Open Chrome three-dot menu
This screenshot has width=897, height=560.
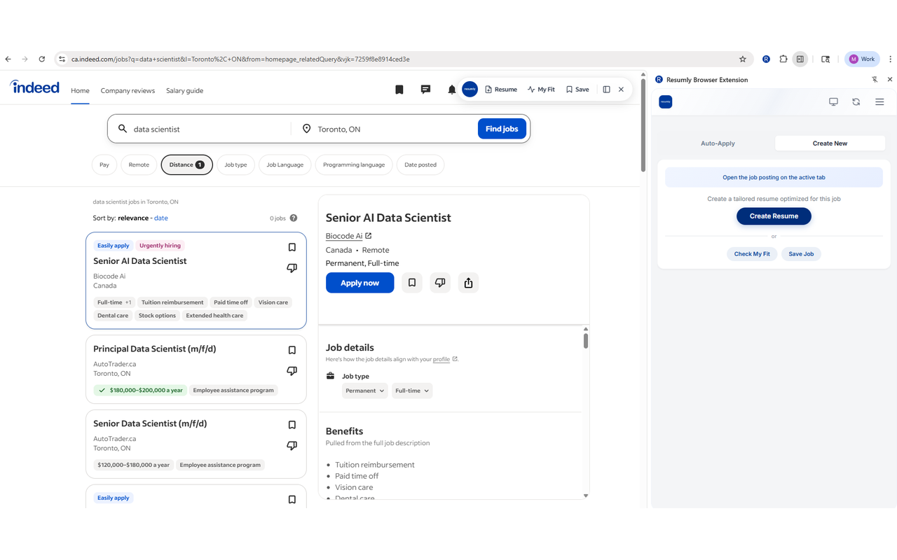[x=890, y=59]
